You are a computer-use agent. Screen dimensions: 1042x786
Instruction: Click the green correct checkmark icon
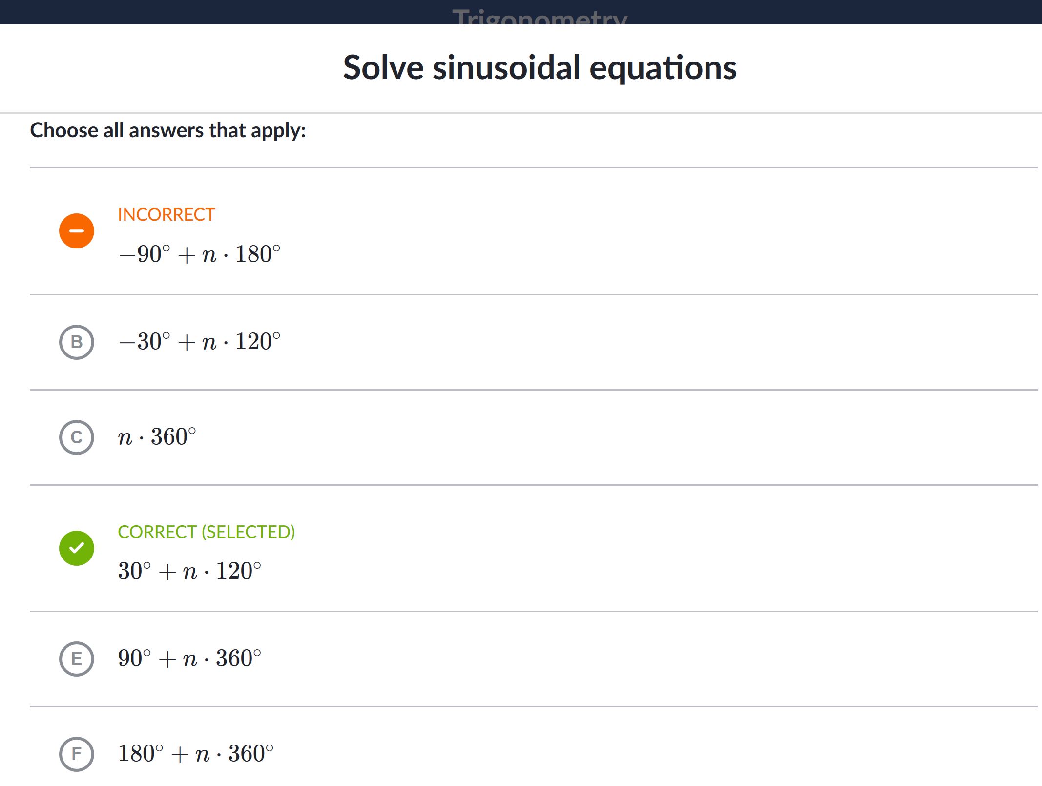point(77,548)
